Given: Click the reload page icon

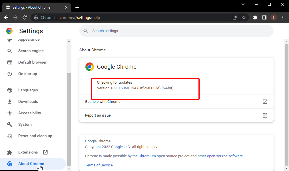Looking at the screenshot, I should tap(25, 17).
